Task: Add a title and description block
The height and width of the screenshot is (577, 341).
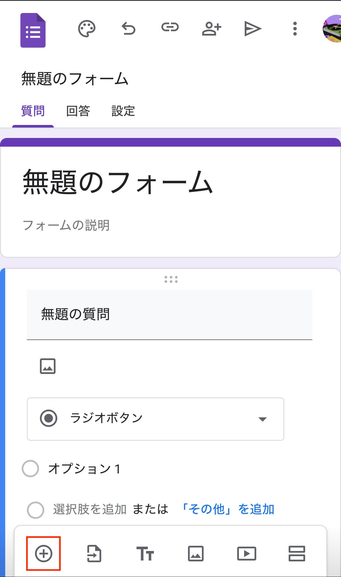Action: (145, 554)
